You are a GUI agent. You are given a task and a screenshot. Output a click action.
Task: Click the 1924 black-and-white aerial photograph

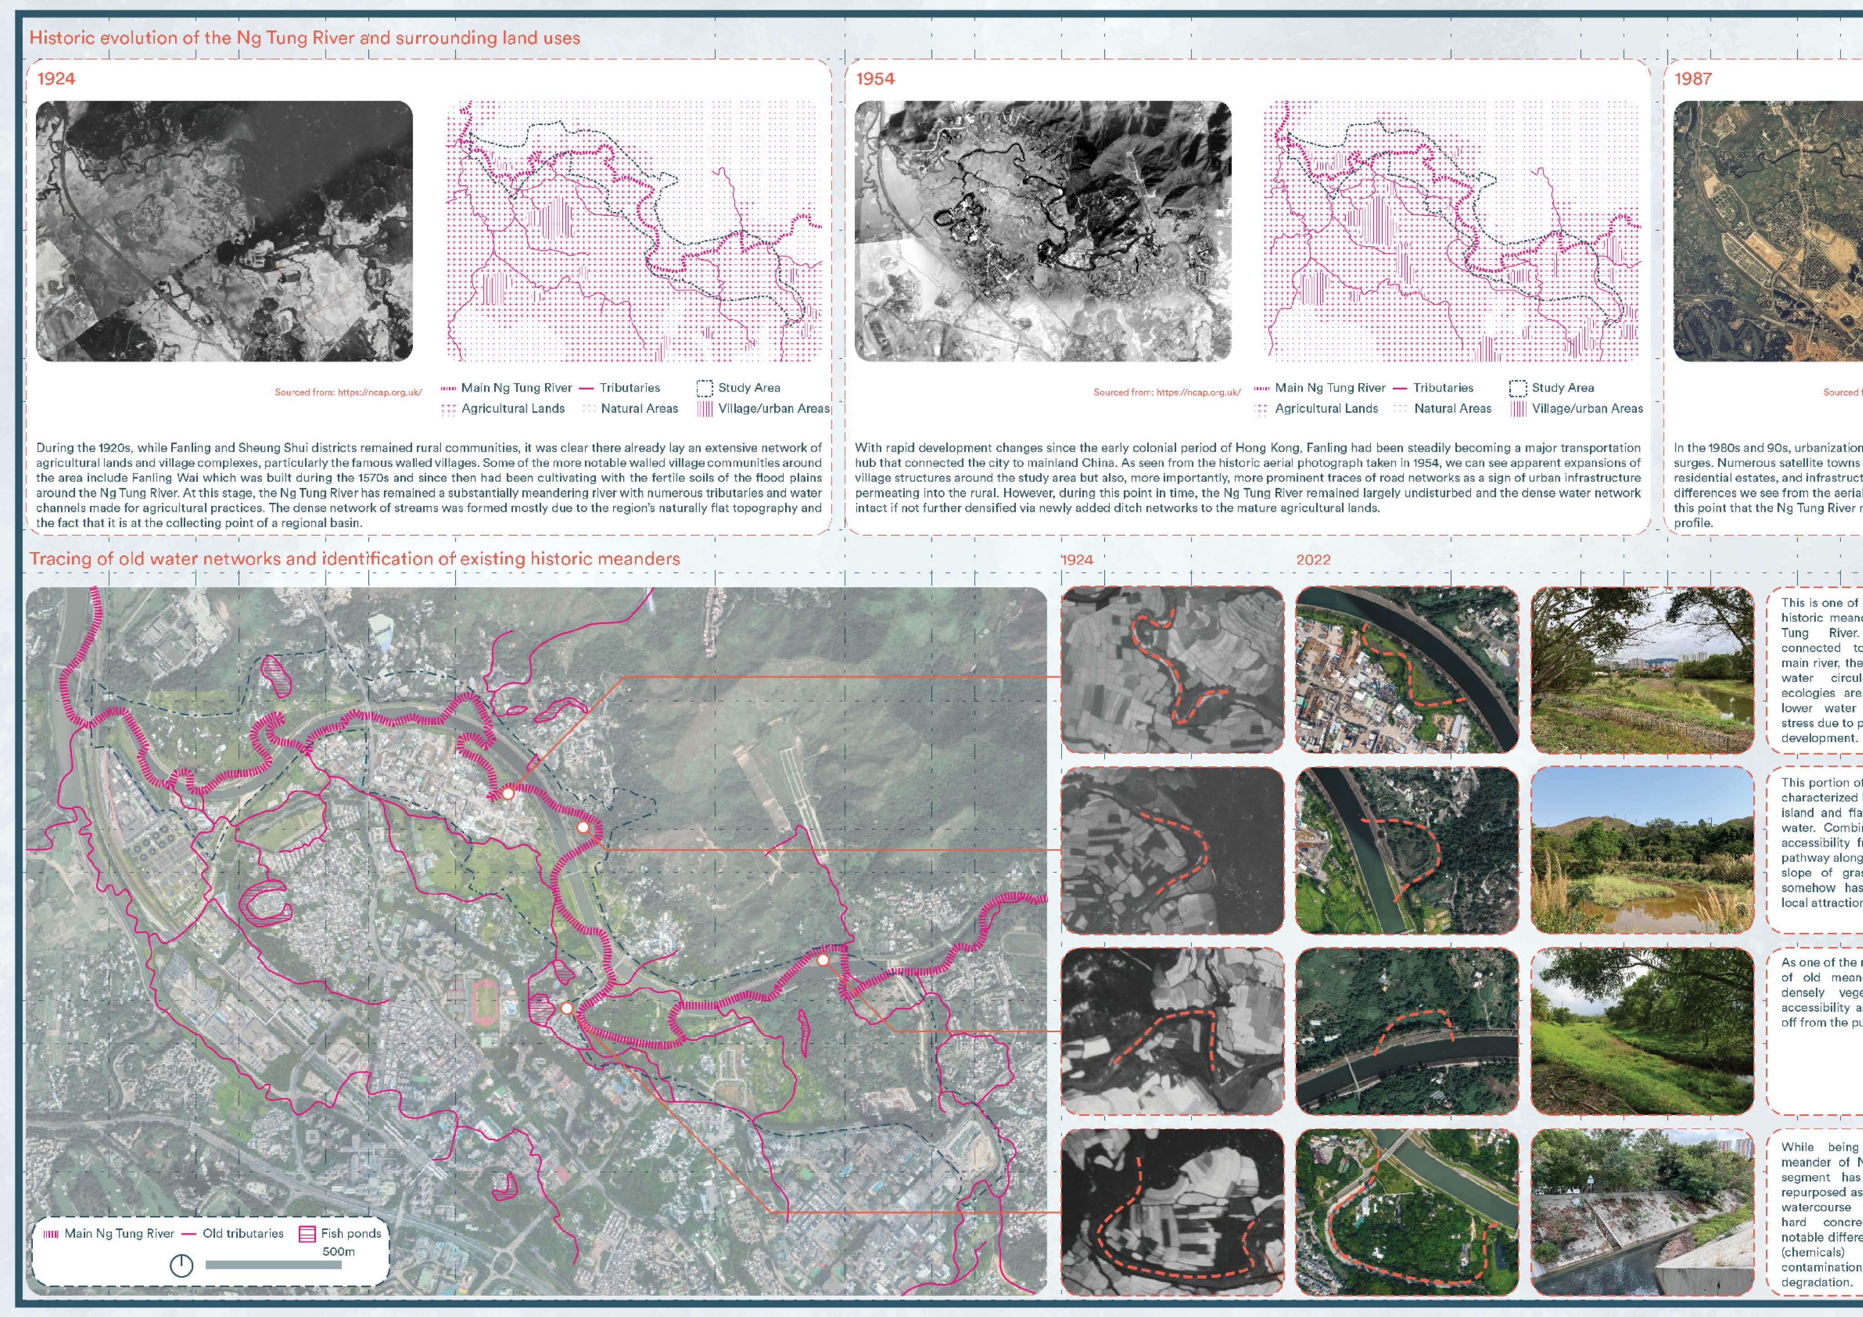[224, 231]
